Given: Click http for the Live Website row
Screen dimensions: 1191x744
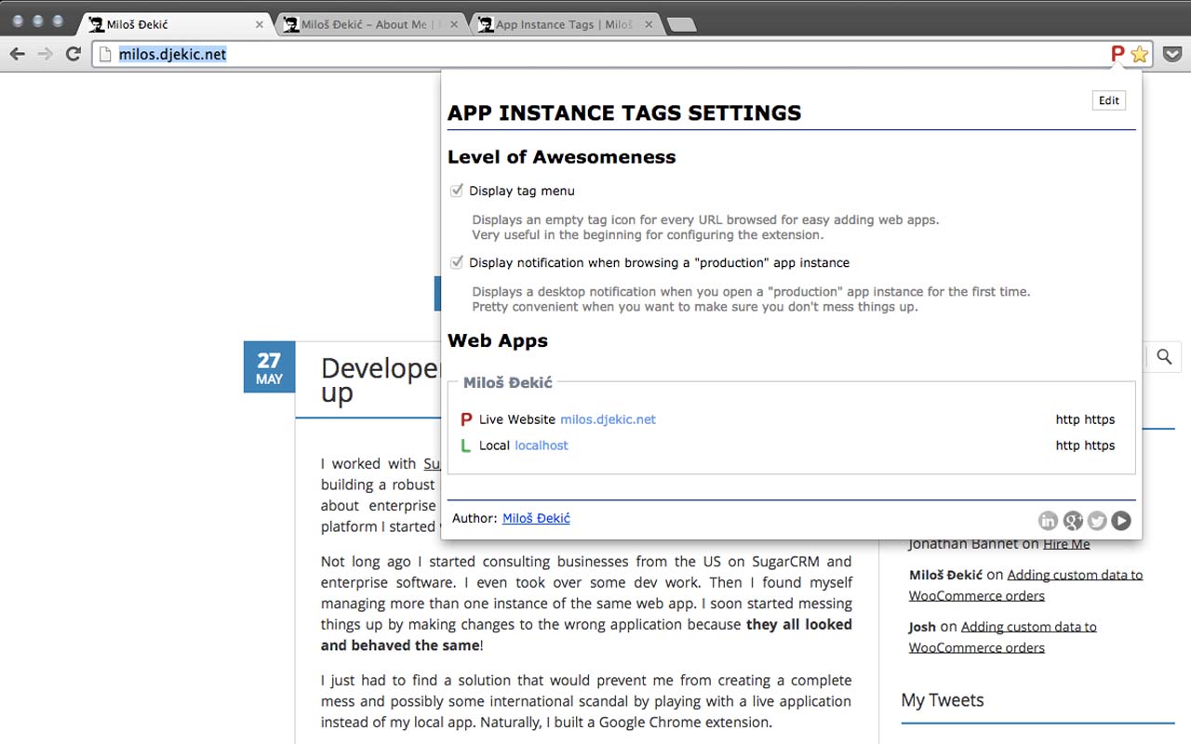Looking at the screenshot, I should coord(1068,419).
